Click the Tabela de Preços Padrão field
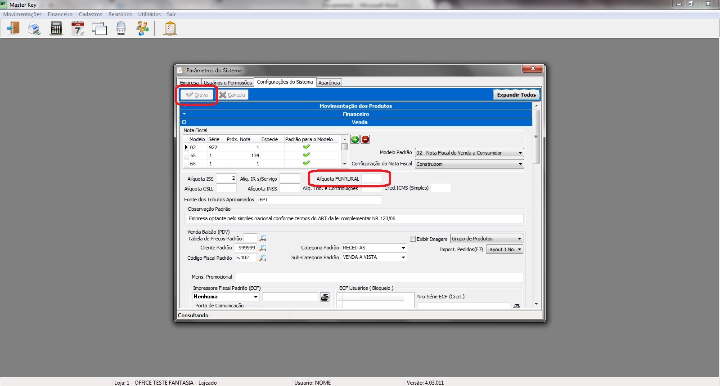The image size is (720, 386). (250, 238)
